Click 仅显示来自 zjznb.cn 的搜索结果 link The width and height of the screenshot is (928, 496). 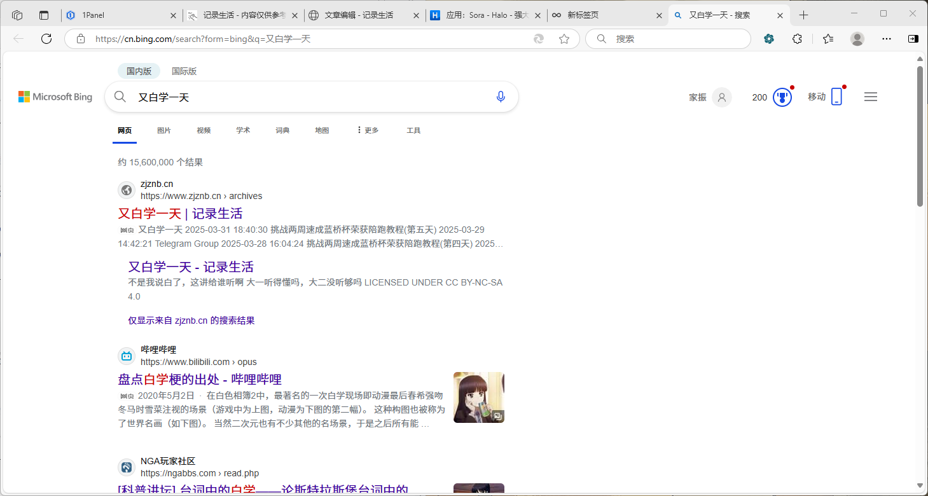point(191,320)
